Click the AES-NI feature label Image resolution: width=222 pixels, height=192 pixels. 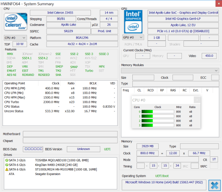(11, 75)
